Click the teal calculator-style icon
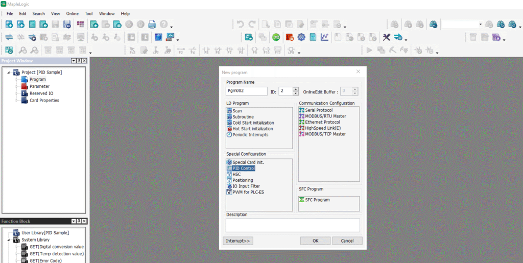Screen dimensions: 523x263 tap(313, 37)
